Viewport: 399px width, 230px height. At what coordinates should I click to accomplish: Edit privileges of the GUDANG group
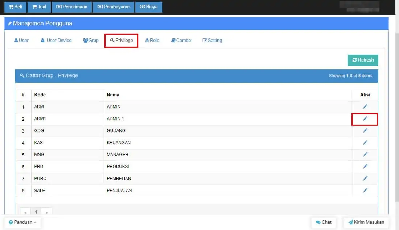pos(365,131)
